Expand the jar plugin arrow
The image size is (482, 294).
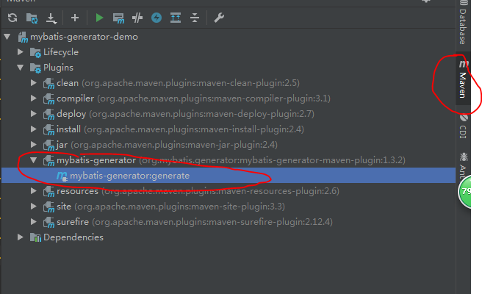click(34, 145)
